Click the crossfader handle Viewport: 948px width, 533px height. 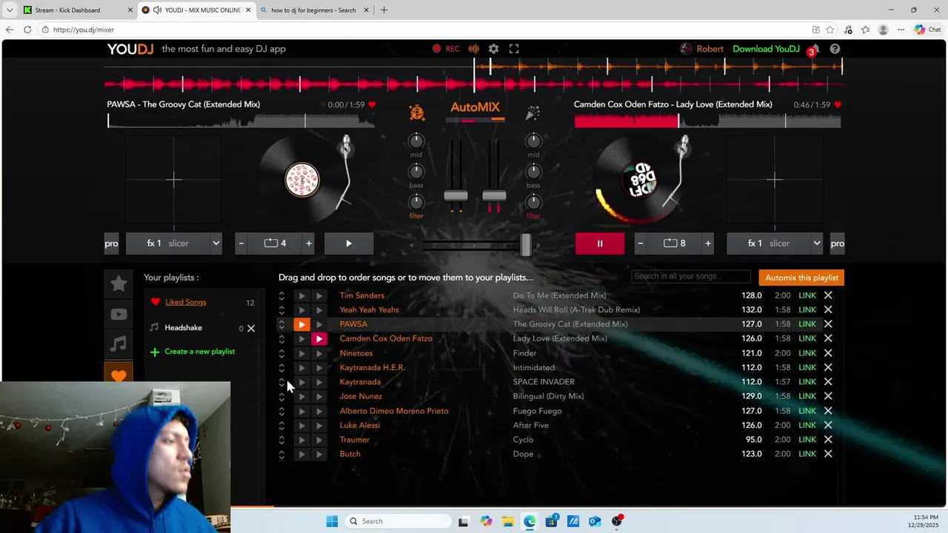[525, 244]
